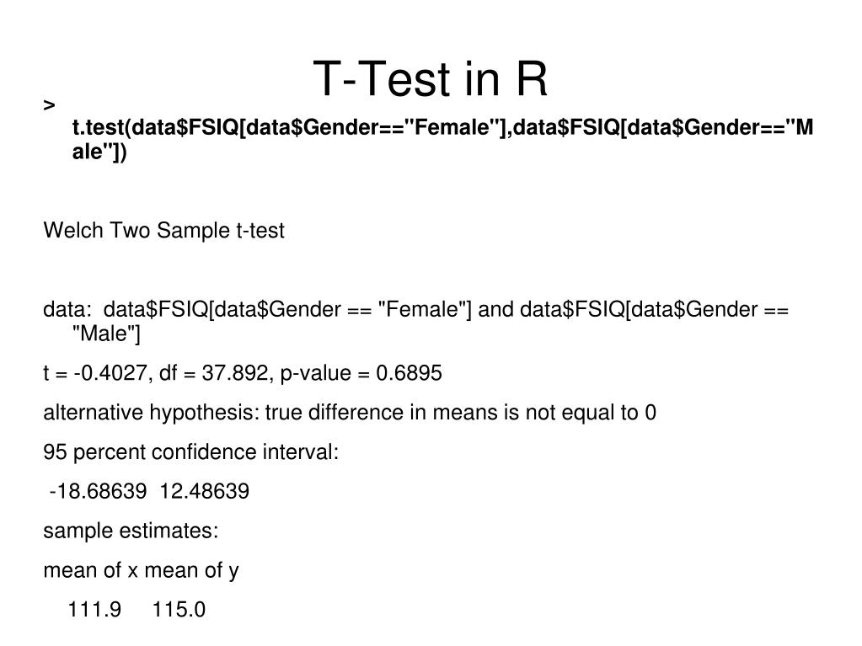This screenshot has width=862, height=646.
Task: Click the value 111.9
Action: tap(94, 610)
